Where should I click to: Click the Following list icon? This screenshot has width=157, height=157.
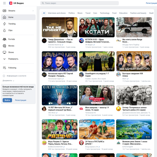[x=4, y=68]
